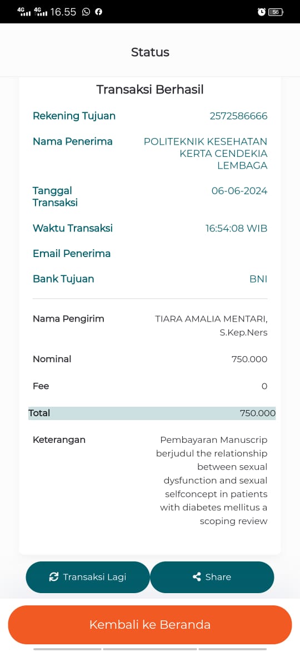Tap the refresh icon on Transaksi Lagi
This screenshot has width=300, height=651.
[x=53, y=576]
